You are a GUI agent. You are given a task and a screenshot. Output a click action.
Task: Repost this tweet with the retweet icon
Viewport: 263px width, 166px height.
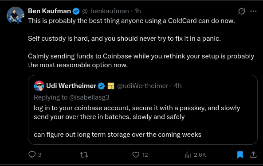click(84, 154)
